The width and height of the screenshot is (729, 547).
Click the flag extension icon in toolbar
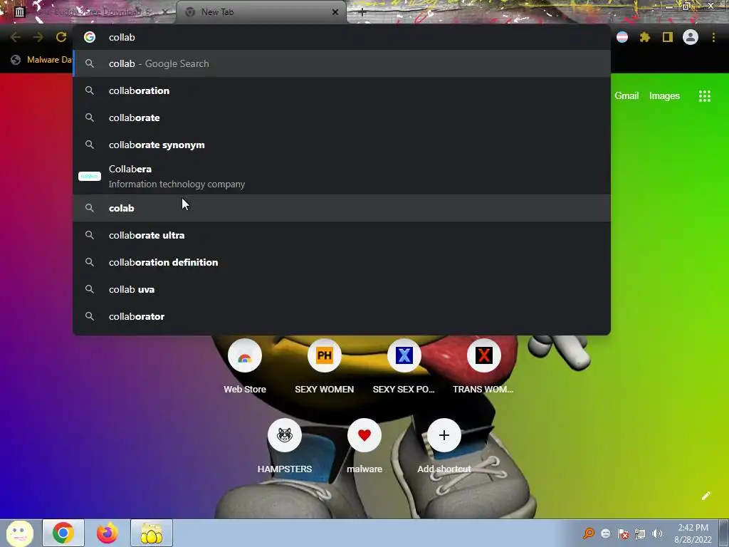point(622,37)
